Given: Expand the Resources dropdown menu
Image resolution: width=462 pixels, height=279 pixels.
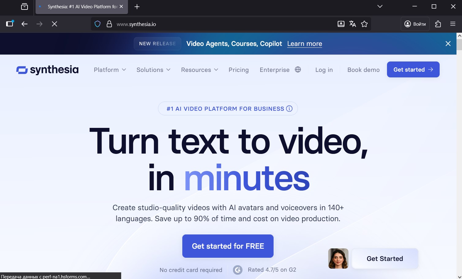Looking at the screenshot, I should [x=200, y=70].
